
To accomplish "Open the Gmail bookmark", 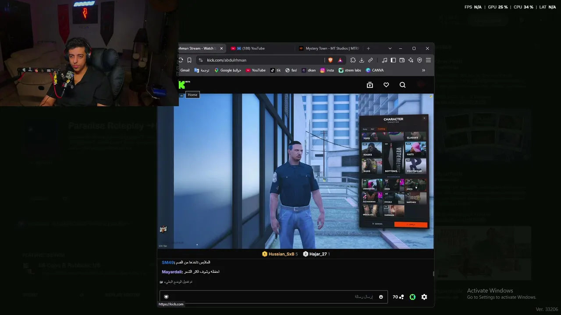I will (185, 70).
